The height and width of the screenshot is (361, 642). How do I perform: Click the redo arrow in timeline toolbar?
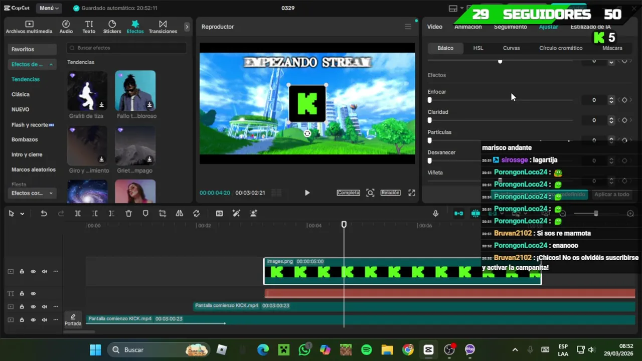pyautogui.click(x=61, y=213)
